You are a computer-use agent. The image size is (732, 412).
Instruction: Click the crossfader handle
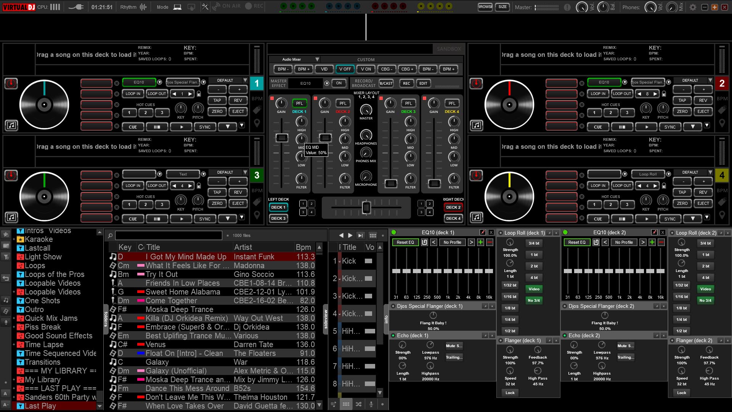[366, 208]
